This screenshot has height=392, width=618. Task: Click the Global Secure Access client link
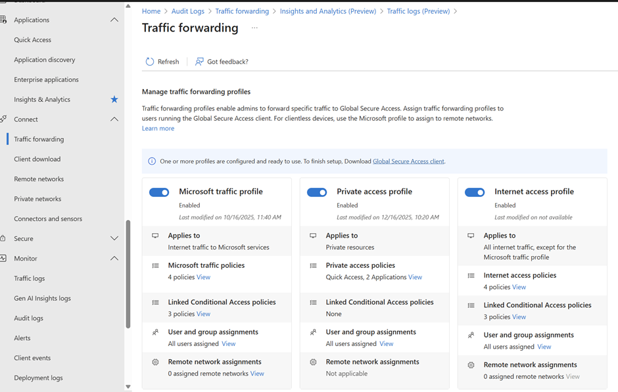(x=408, y=162)
